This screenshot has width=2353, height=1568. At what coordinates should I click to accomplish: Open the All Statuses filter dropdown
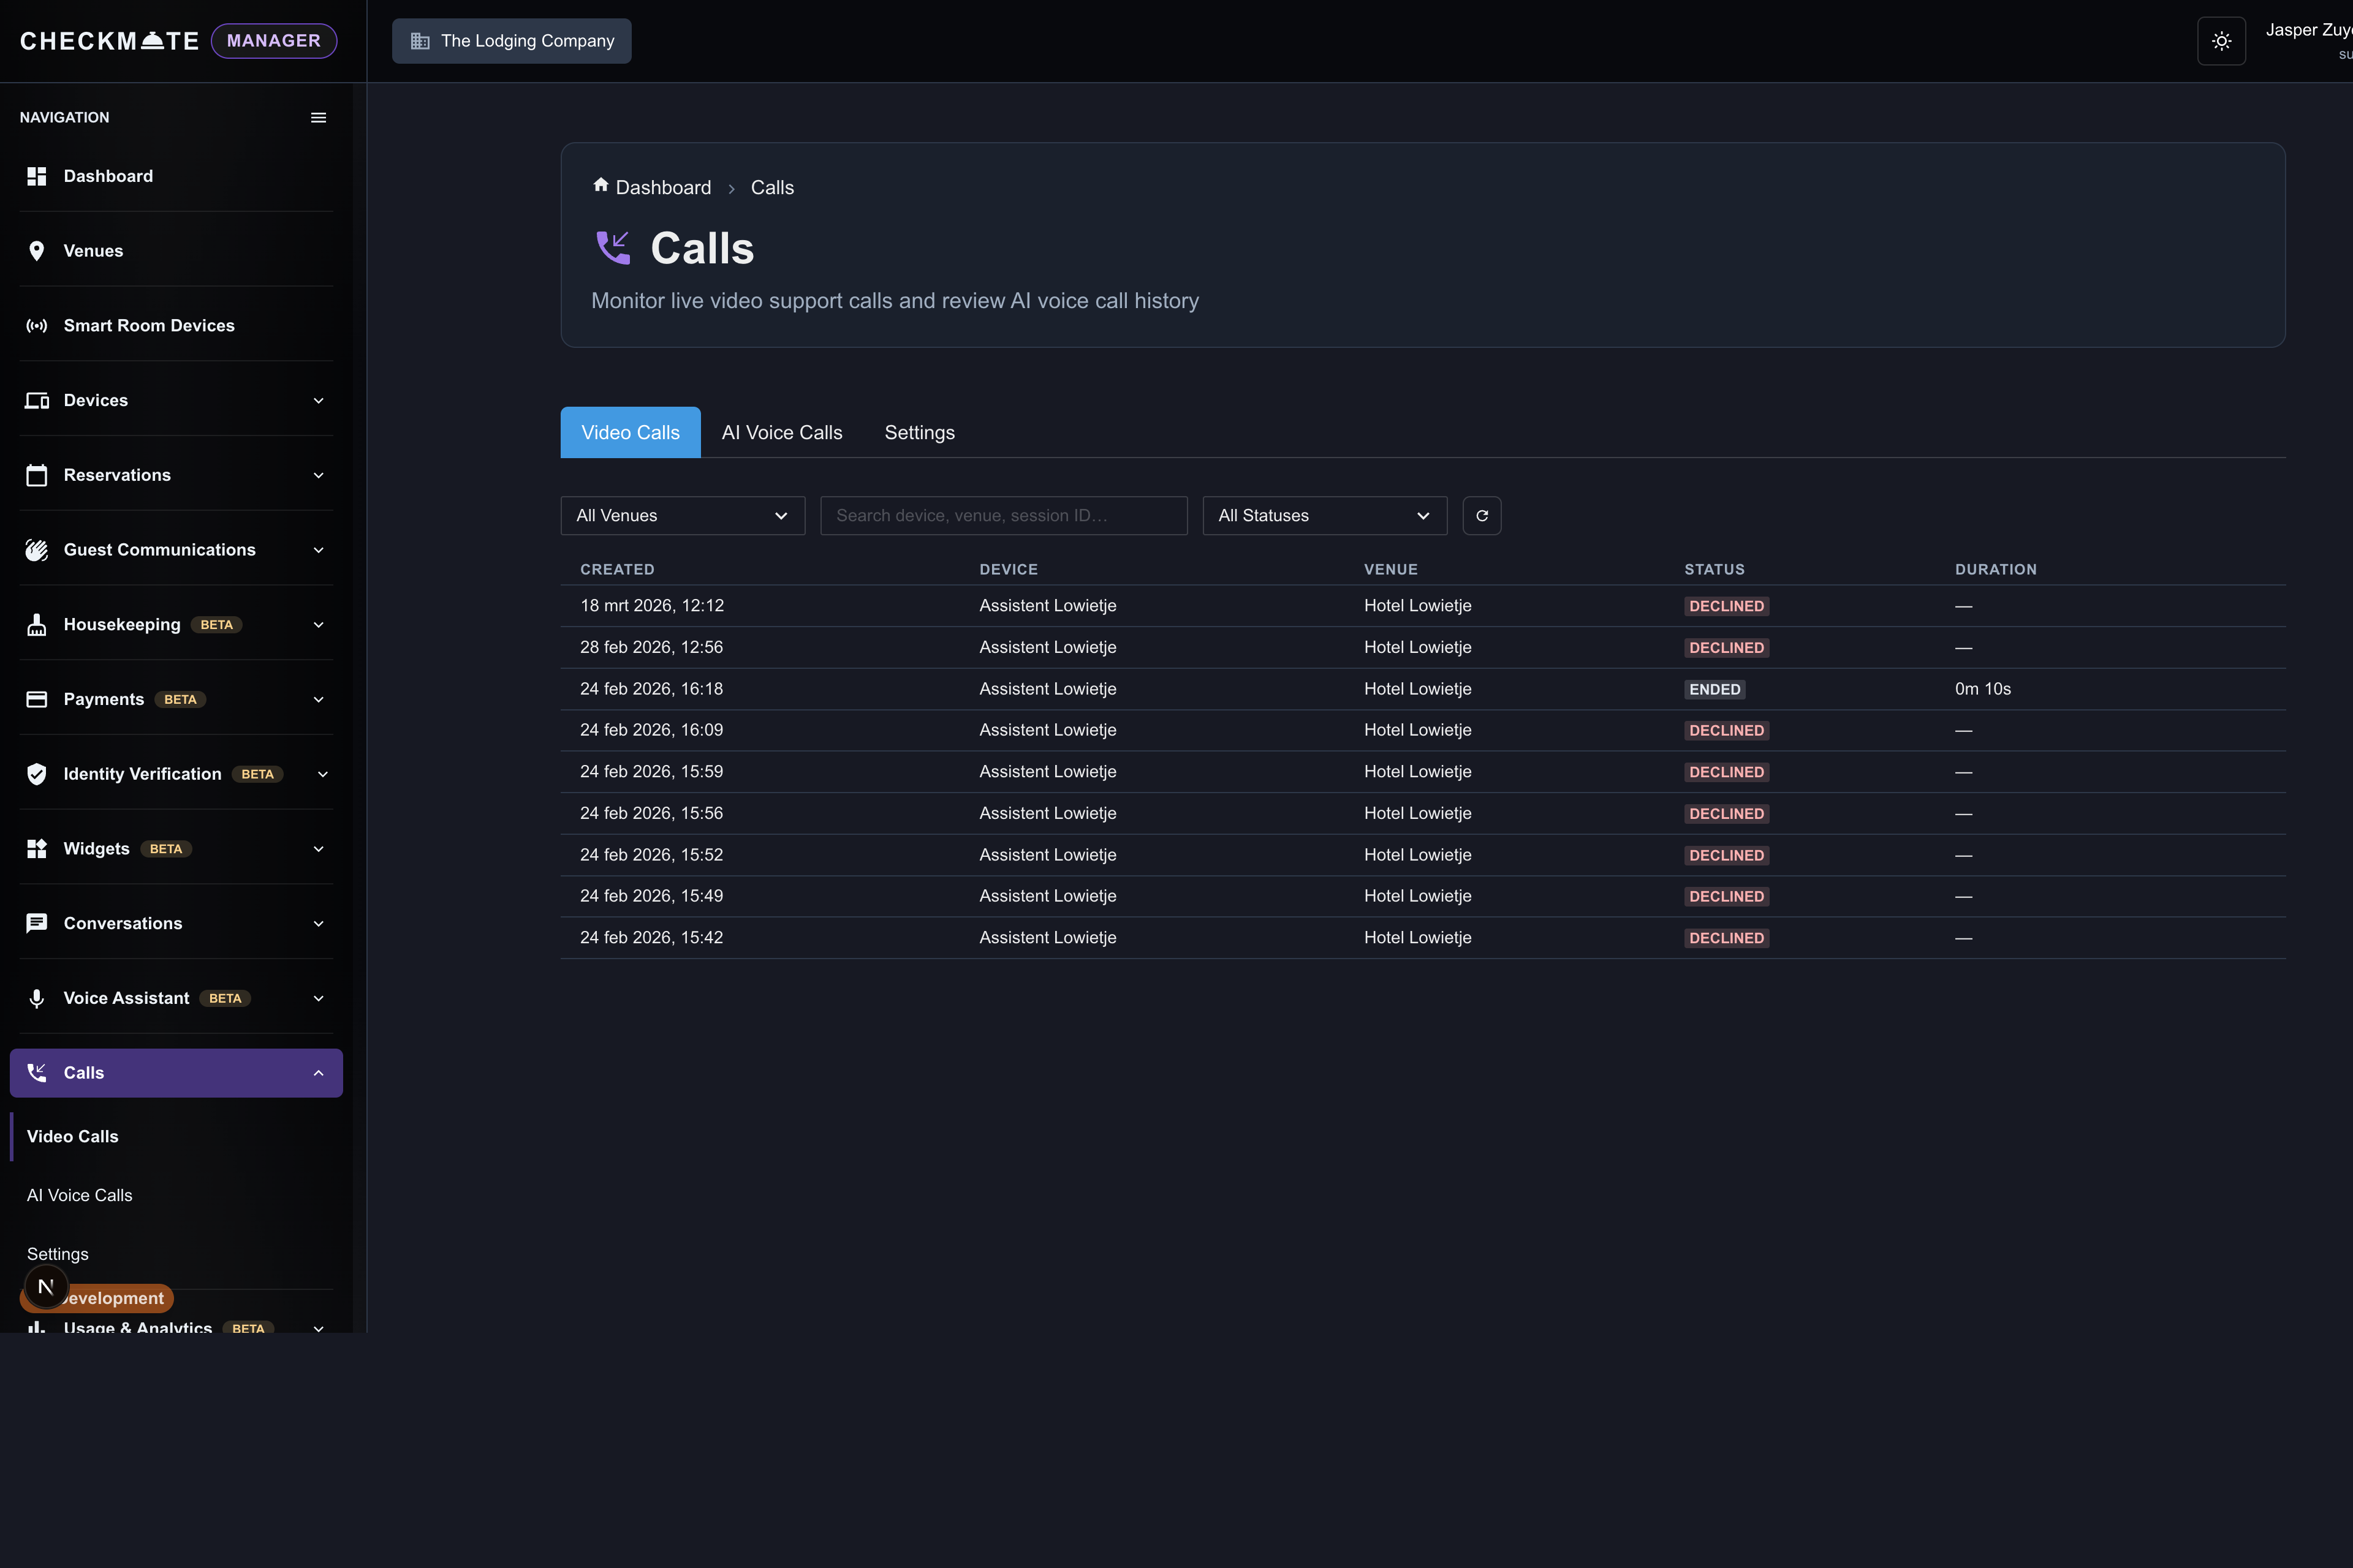(x=1325, y=516)
